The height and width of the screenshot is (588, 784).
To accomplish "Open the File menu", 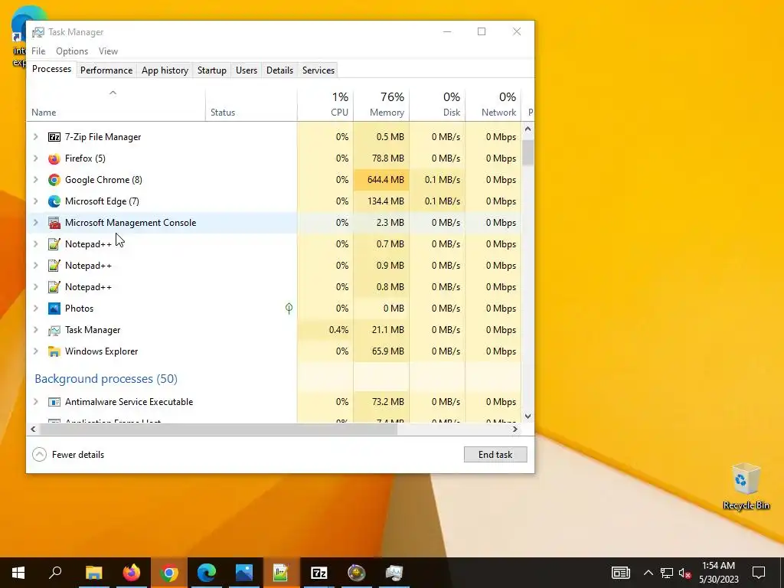I will [38, 51].
